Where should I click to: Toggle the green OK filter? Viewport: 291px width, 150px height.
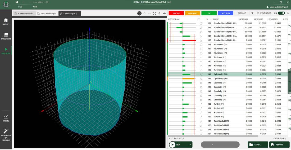tap(209, 13)
